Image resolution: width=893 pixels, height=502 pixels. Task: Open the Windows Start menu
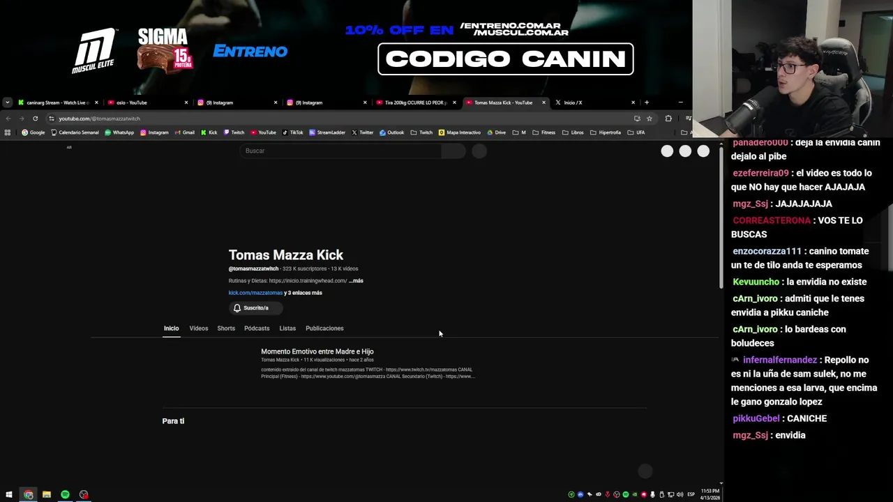coord(9,494)
